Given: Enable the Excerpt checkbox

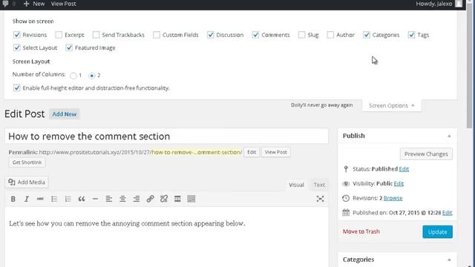Looking at the screenshot, I should [x=59, y=35].
